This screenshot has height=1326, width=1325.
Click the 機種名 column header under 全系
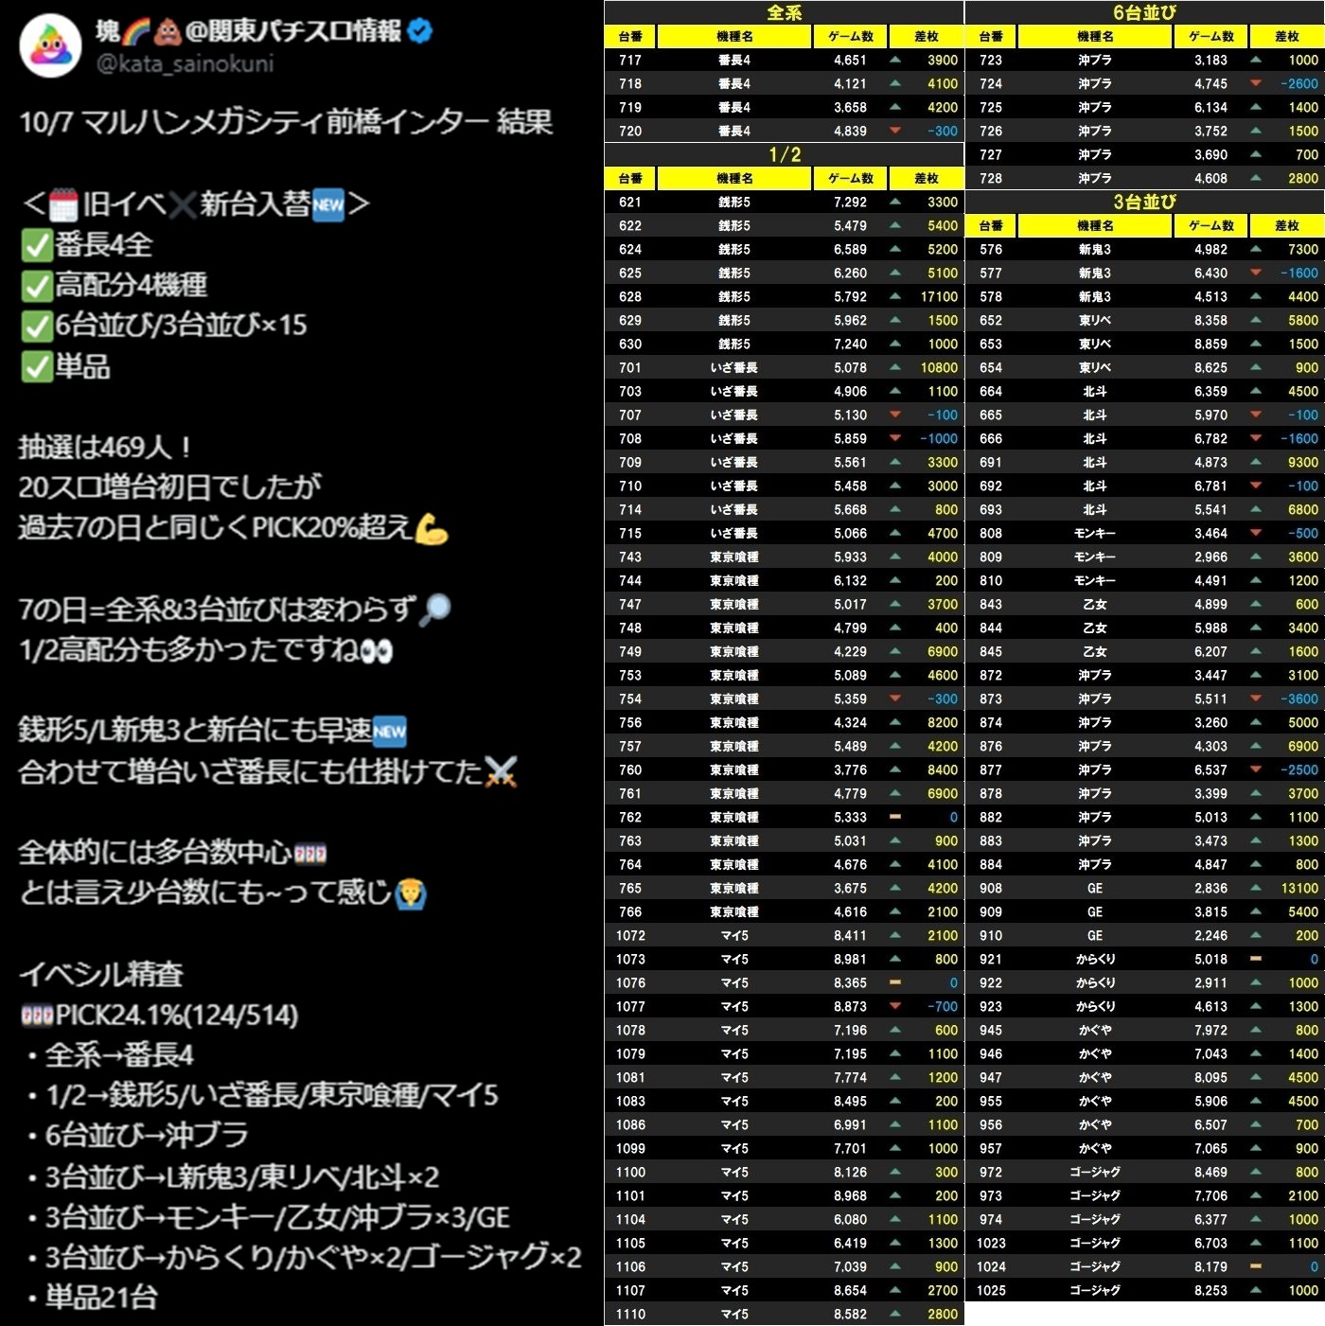tap(734, 36)
